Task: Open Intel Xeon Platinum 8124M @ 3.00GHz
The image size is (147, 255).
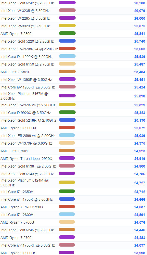Action: (24, 183)
